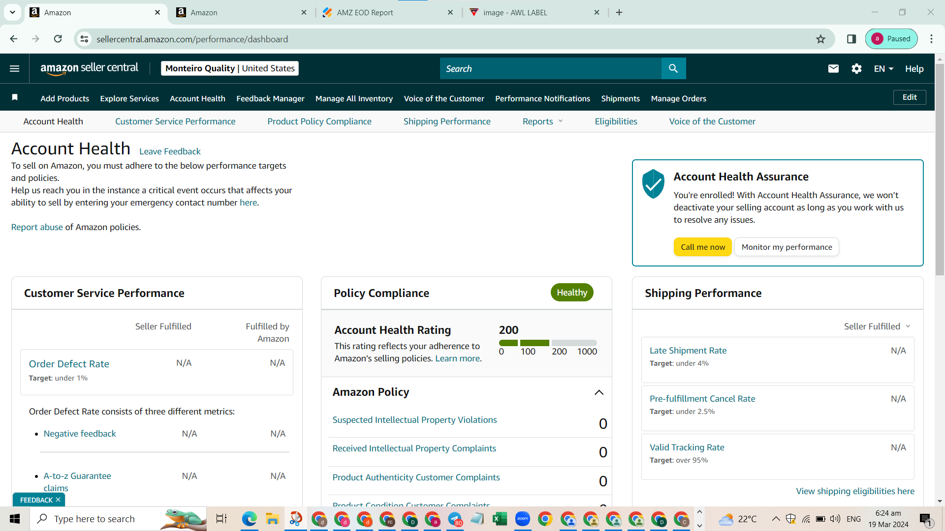Open the Product Policy Compliance tab
945x531 pixels.
(319, 121)
